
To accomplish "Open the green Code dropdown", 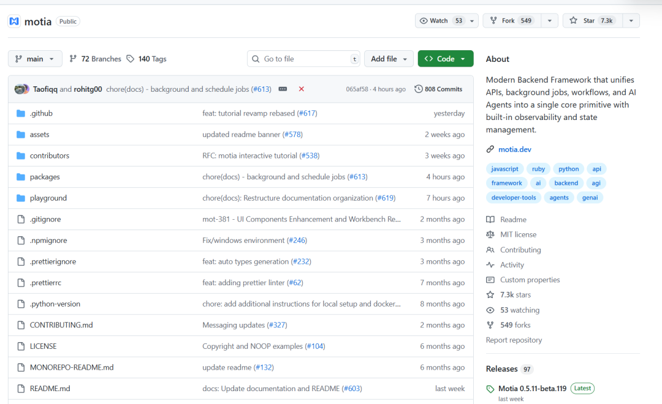I will pyautogui.click(x=446, y=59).
